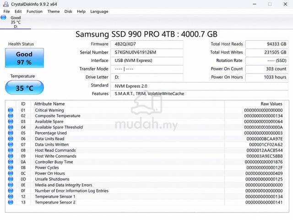Open the Theme menu
Screen dimensions: 293x220
[54, 11]
